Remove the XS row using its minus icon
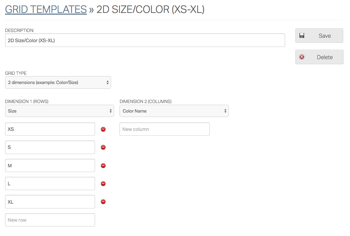The height and width of the screenshot is (236, 350). [103, 129]
